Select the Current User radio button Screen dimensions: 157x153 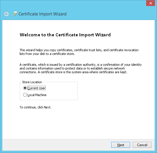coord(25,88)
